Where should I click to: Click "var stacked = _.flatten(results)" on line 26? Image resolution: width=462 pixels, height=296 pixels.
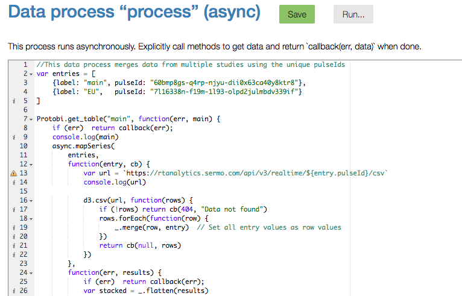point(146,291)
